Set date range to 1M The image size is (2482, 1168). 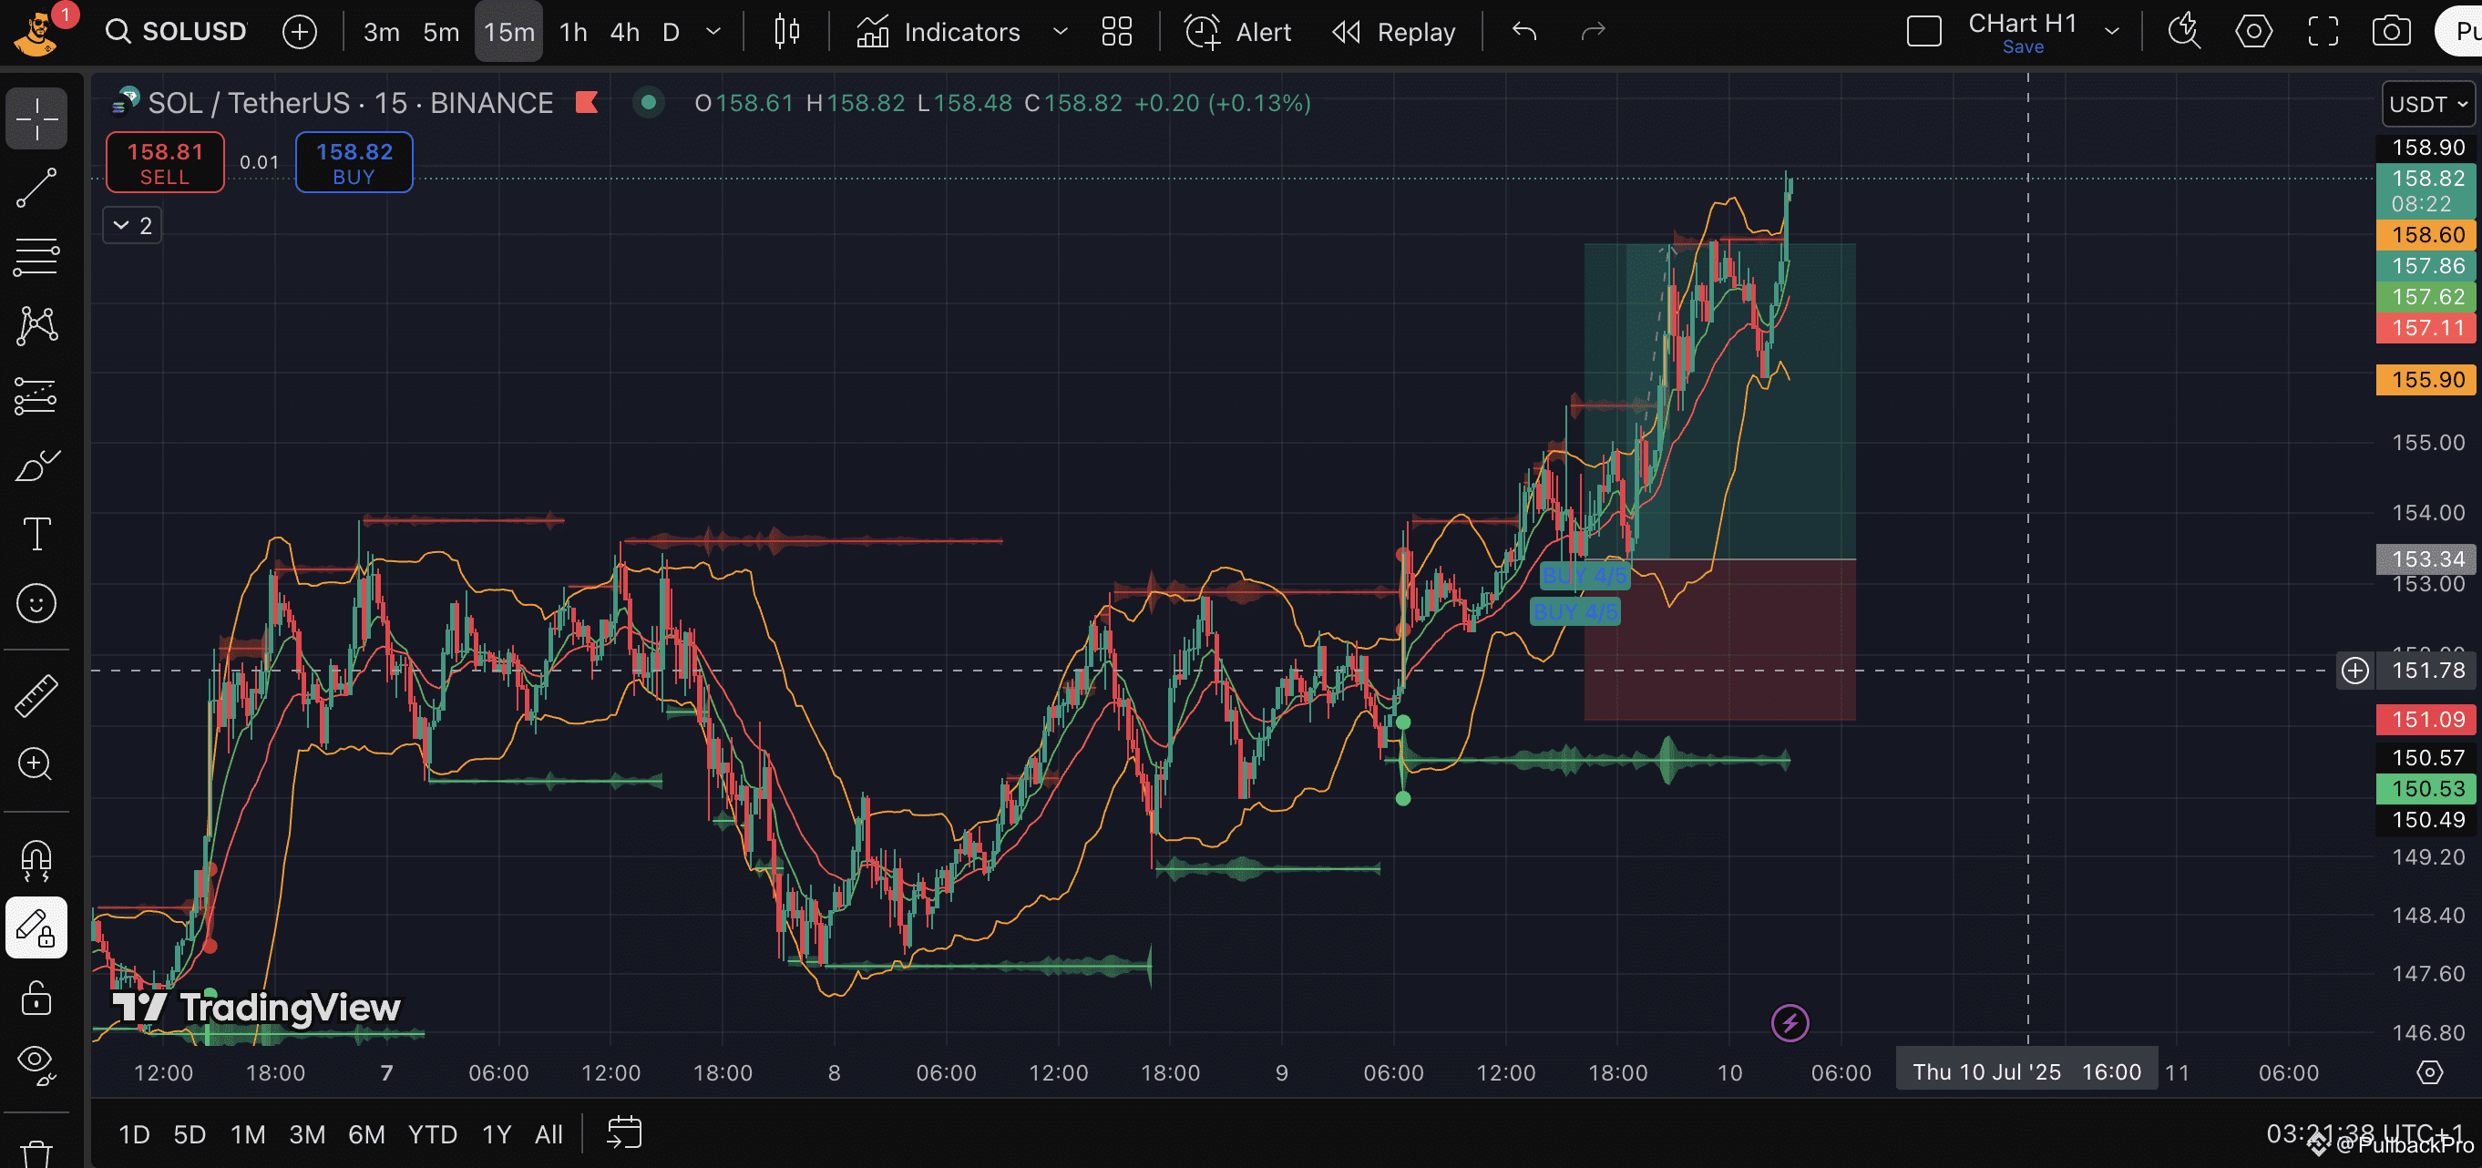248,1134
